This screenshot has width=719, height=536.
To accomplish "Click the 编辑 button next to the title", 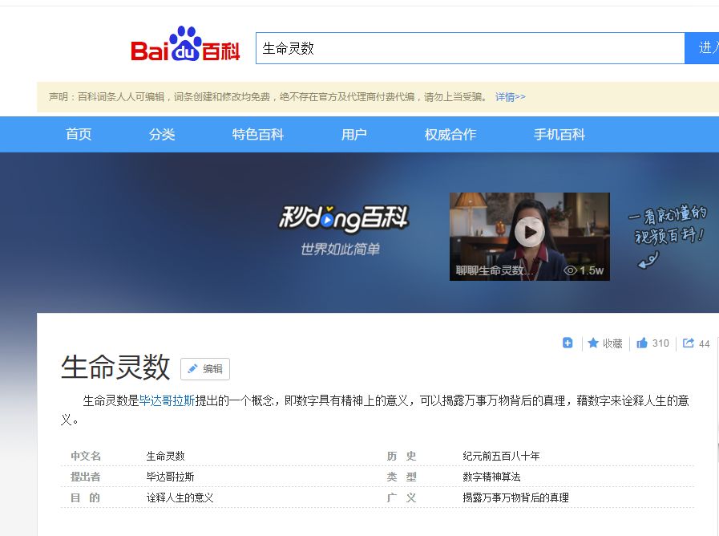I will 205,370.
